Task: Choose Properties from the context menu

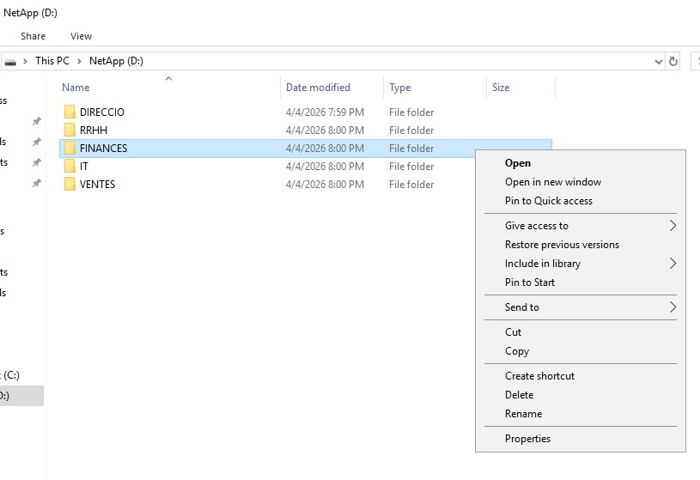Action: click(x=527, y=439)
